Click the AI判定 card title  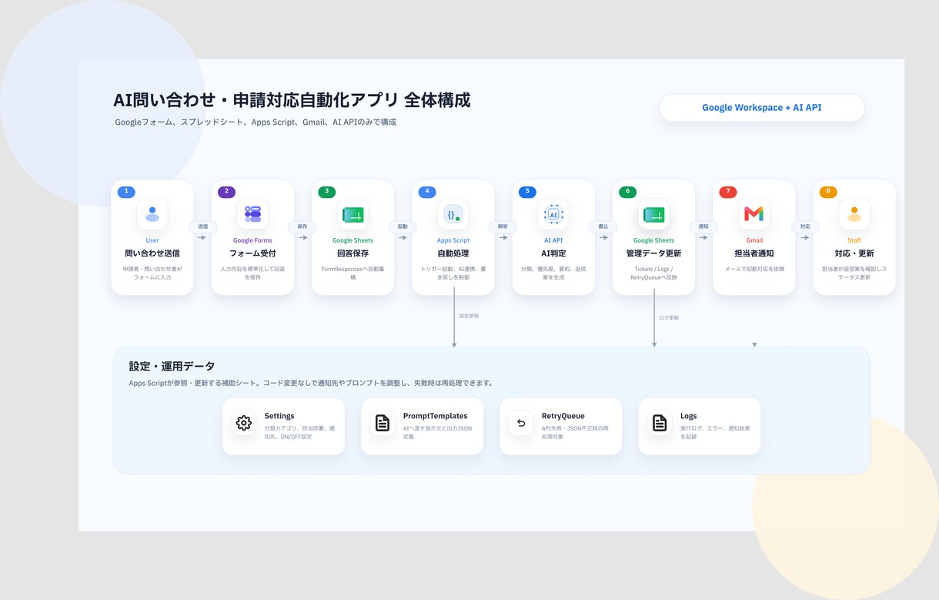553,253
